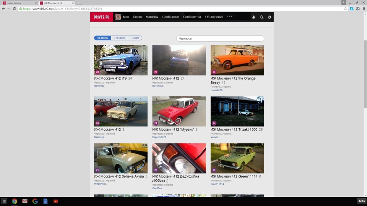Screen dimensions: 367x206
Task: Open the 'Моё' menu item
Action: click(x=126, y=17)
